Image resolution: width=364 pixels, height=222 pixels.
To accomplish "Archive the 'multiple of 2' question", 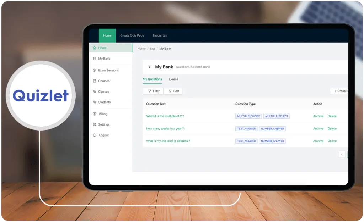I will coord(318,116).
